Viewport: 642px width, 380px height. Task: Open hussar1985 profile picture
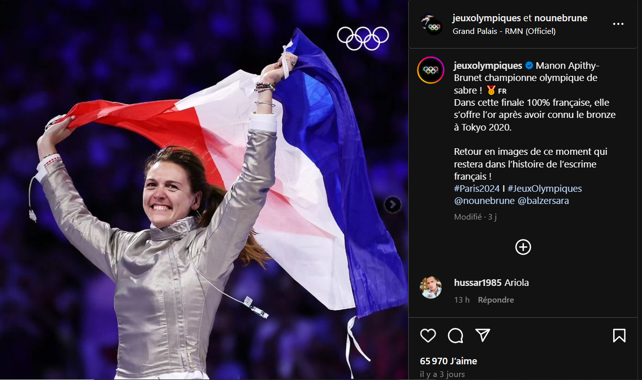(x=431, y=287)
